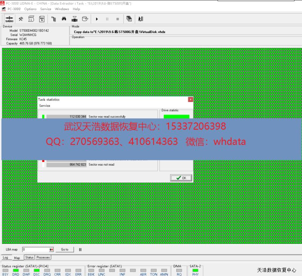Image resolution: width=302 pixels, height=276 pixels.
Task: Click the PHY SATA-2 indicator
Action: 195,270
